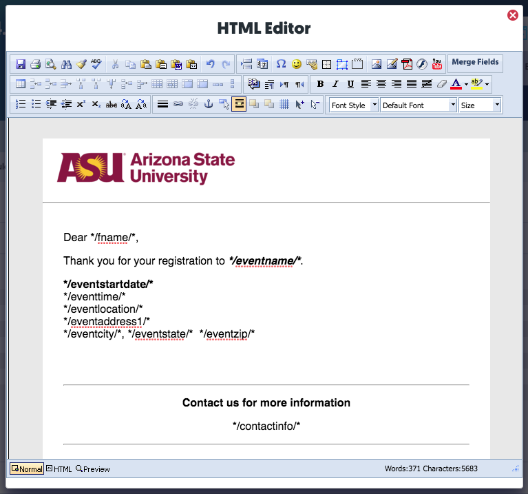Switch to Preview mode
The width and height of the screenshot is (528, 494).
(x=93, y=469)
